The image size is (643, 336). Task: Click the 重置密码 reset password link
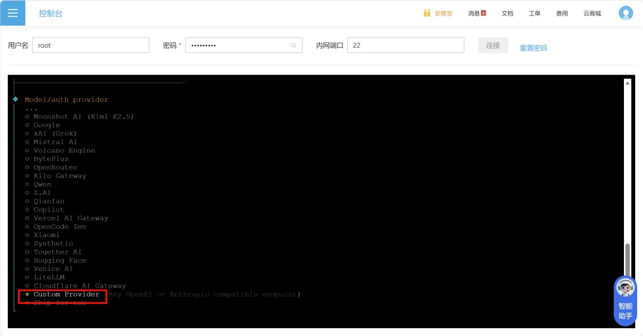533,48
